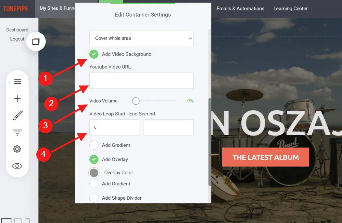Click the Video Volume slider handle
This screenshot has width=342, height=223.
click(136, 101)
